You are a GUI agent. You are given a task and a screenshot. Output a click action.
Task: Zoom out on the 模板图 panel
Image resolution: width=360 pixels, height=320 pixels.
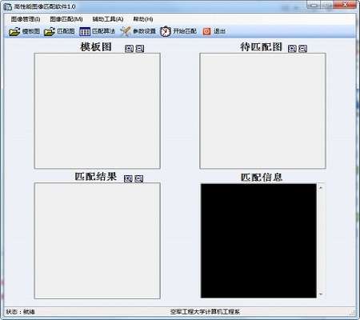coord(140,48)
